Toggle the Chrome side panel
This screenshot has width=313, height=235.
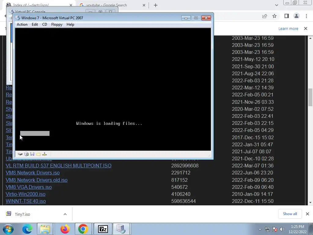[x=287, y=16]
